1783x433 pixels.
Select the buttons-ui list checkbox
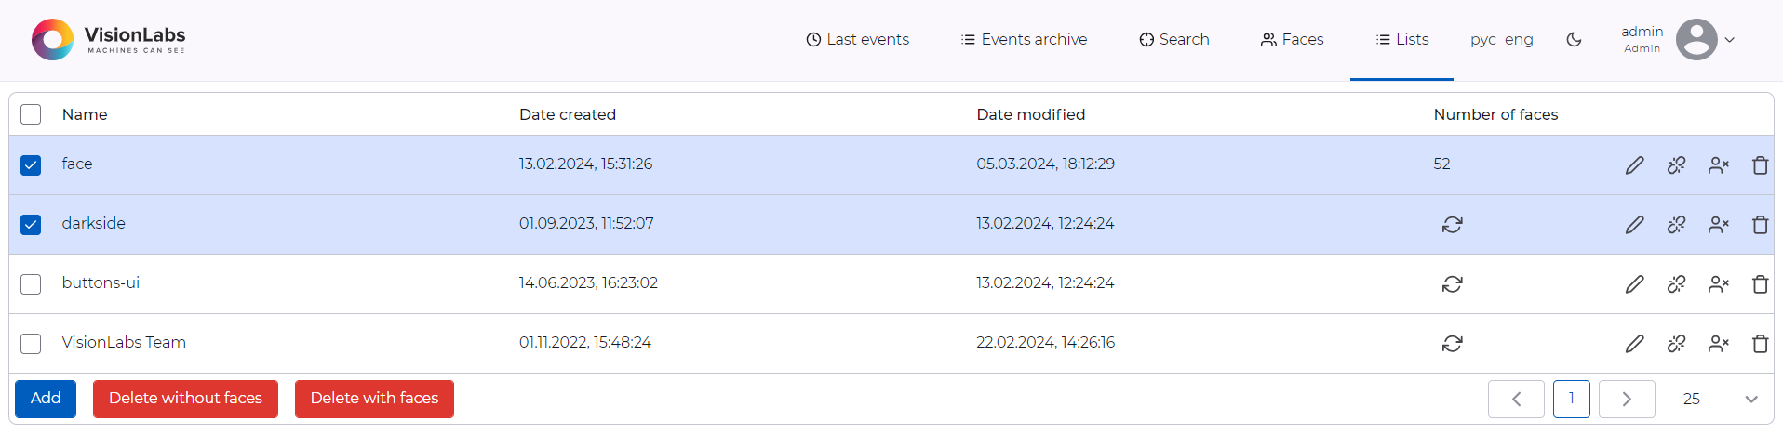[x=31, y=284]
